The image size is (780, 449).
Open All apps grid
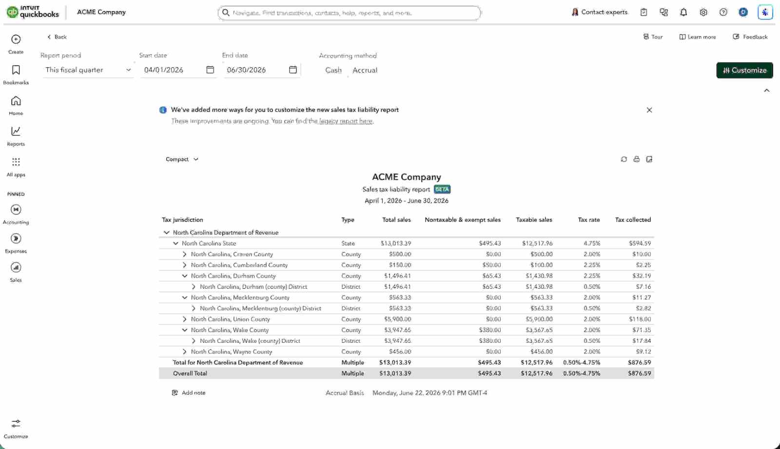pos(16,167)
